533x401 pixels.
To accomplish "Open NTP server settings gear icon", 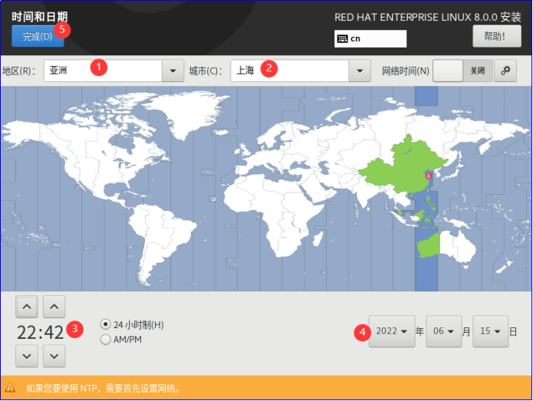I will 505,71.
